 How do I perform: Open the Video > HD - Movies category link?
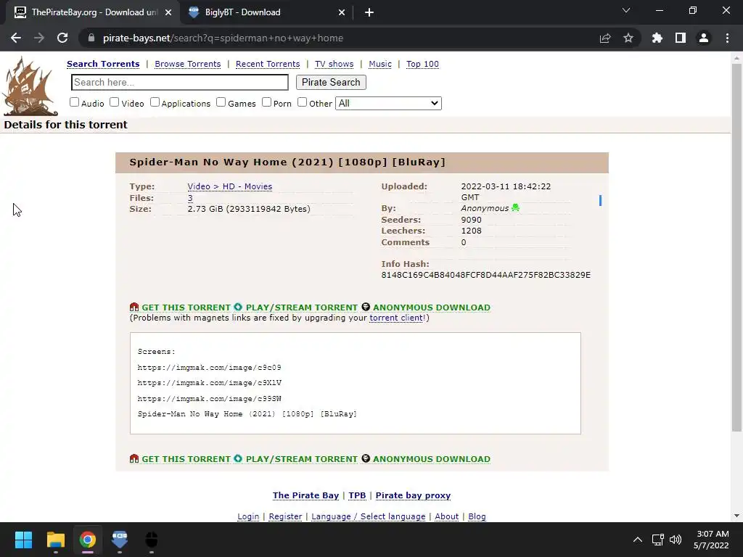(230, 186)
